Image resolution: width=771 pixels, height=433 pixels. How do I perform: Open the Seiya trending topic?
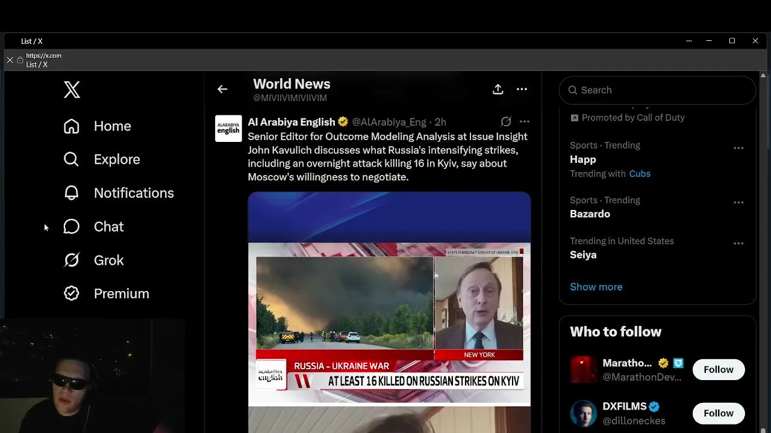pyautogui.click(x=583, y=255)
